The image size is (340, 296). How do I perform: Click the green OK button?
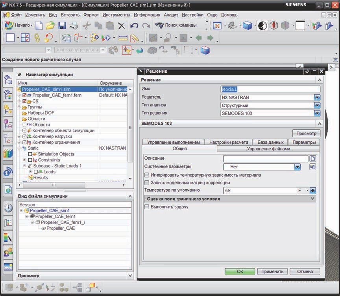(x=240, y=271)
